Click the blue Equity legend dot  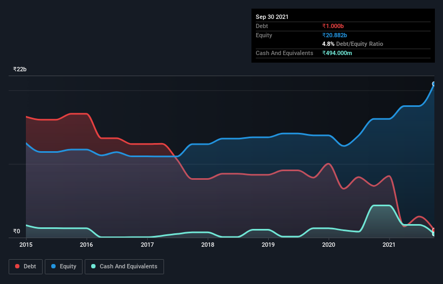53,266
